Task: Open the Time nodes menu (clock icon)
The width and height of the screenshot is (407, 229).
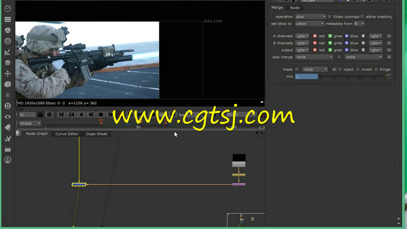Action: click(8, 9)
